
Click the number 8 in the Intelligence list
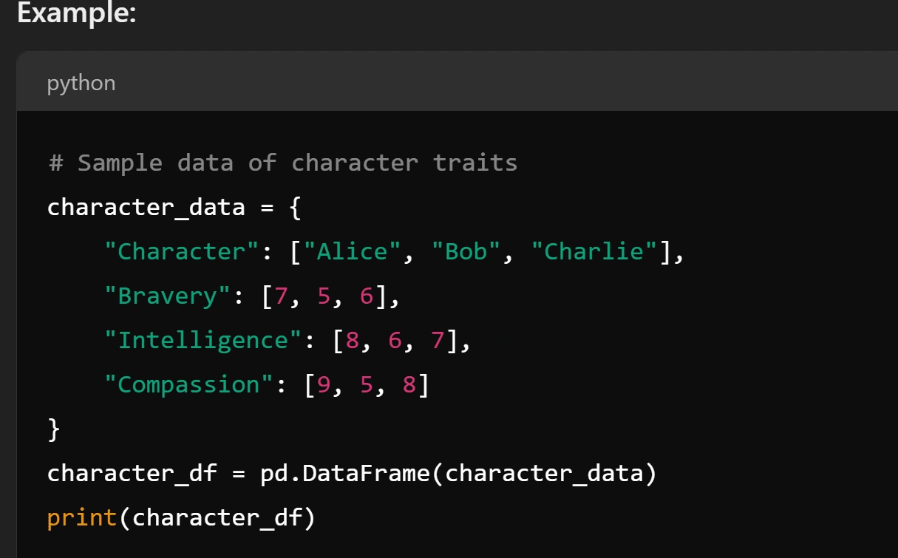pos(352,340)
